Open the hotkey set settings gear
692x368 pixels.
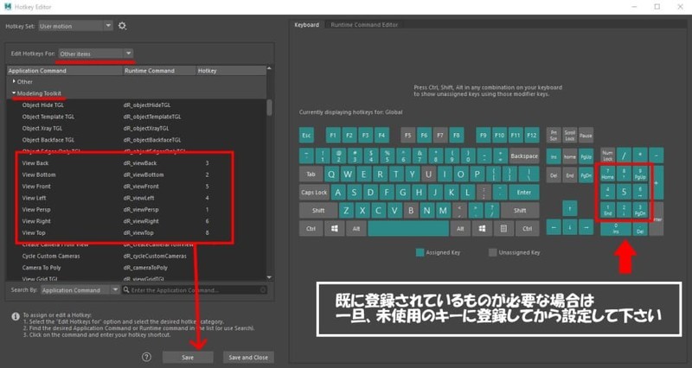point(122,26)
